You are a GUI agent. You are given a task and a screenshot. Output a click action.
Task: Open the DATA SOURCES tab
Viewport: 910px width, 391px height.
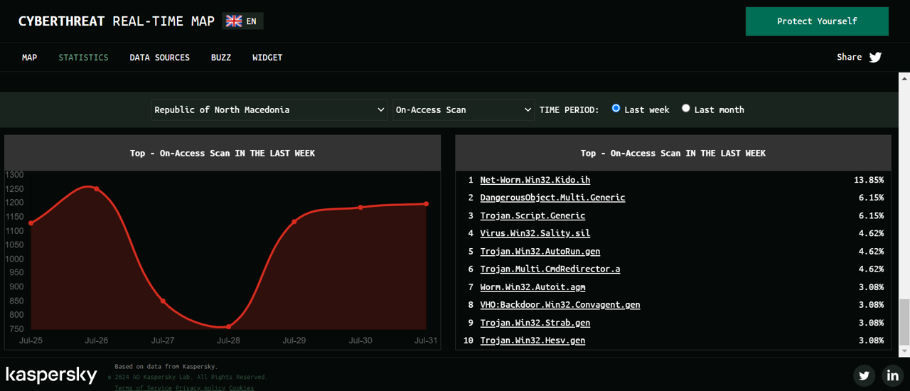point(159,58)
